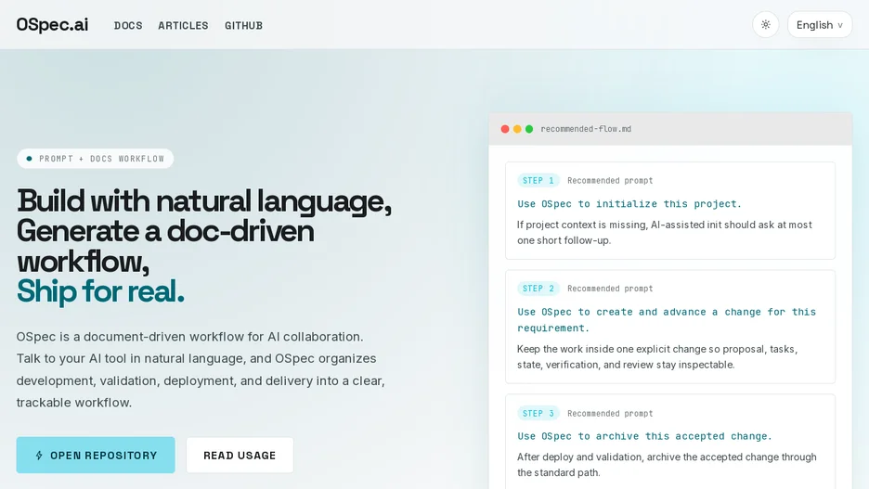Expand the English language dropdown
Image resolution: width=869 pixels, height=489 pixels.
point(820,24)
